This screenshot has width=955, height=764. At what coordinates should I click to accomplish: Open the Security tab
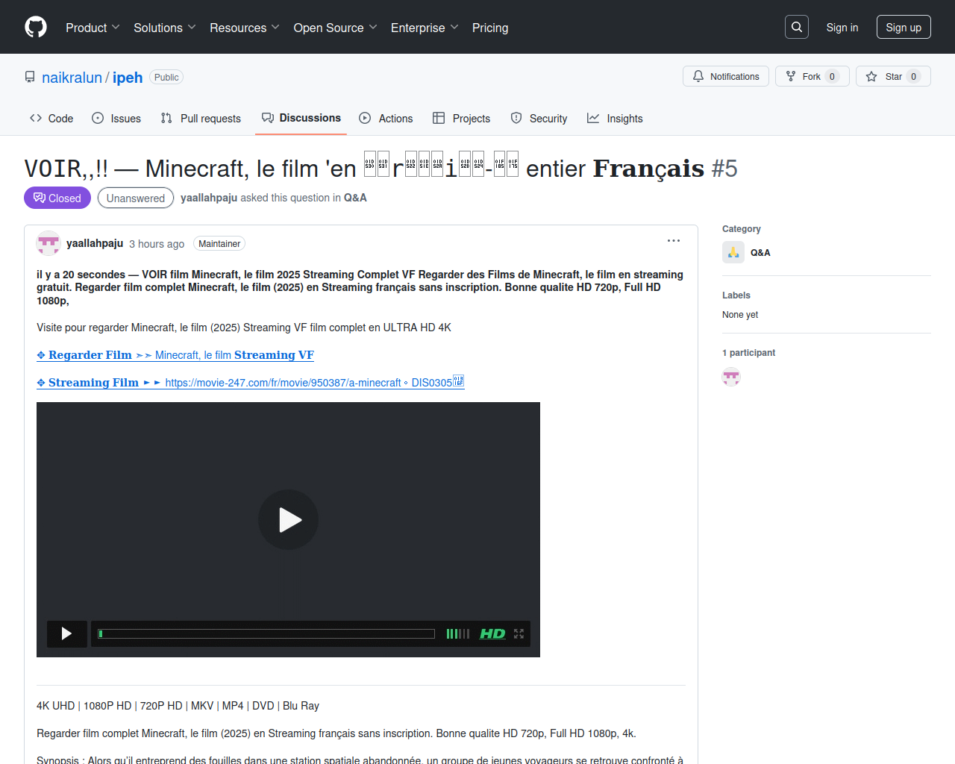539,118
